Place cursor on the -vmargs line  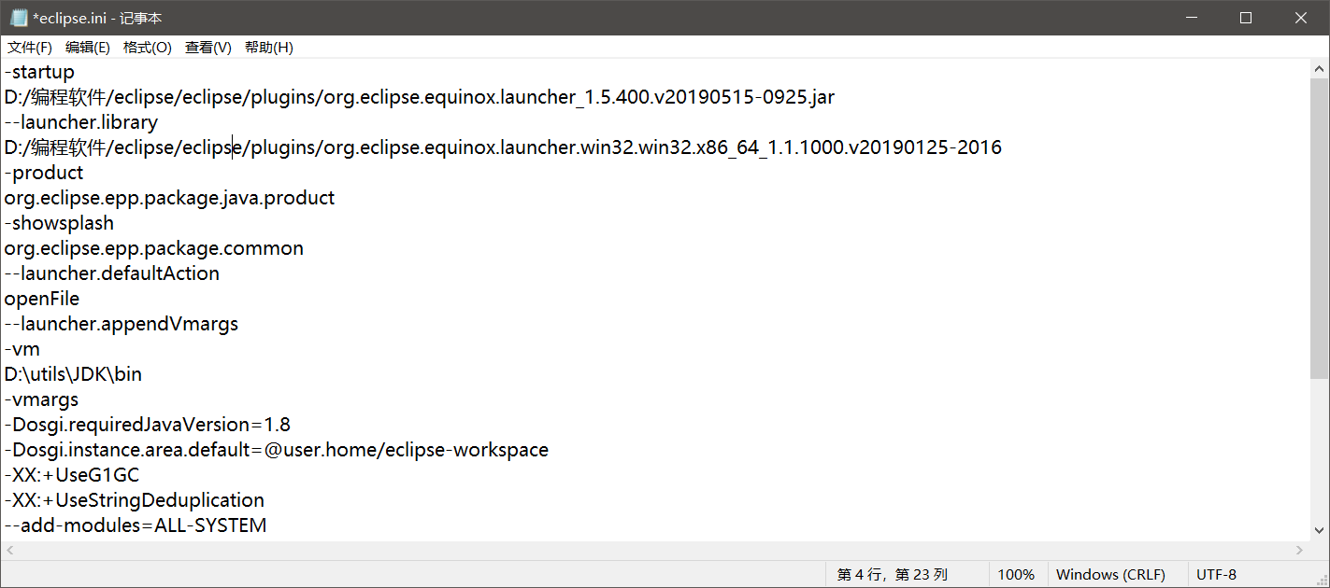41,399
